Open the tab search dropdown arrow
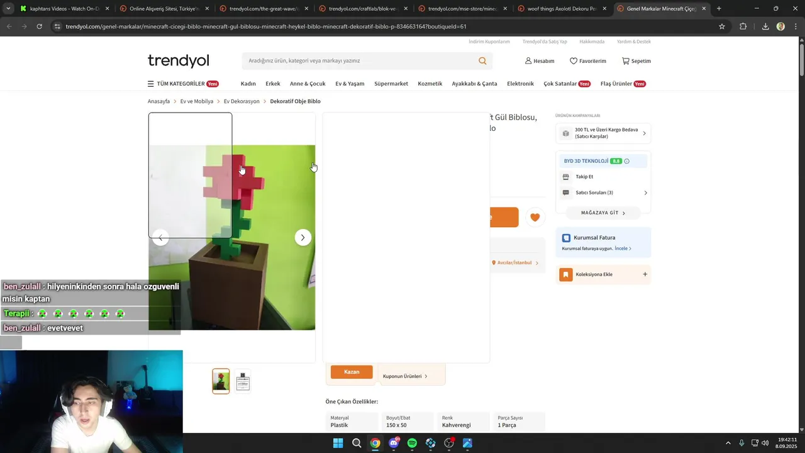The height and width of the screenshot is (453, 805). pyautogui.click(x=8, y=9)
